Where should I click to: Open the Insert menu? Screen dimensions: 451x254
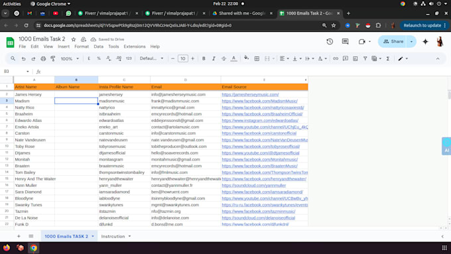click(x=64, y=46)
